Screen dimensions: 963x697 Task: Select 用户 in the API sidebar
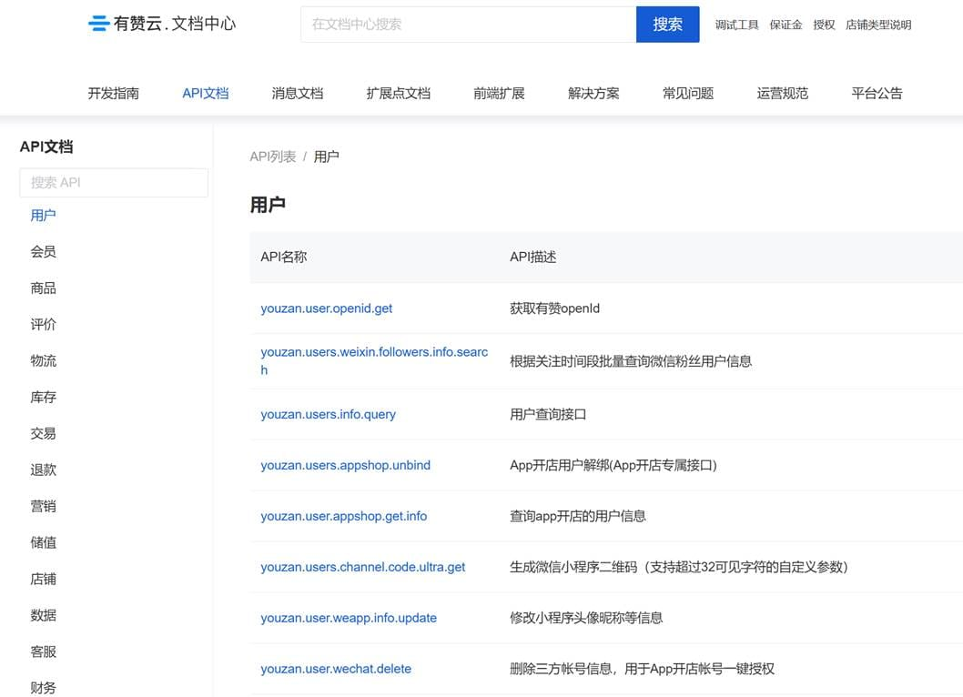coord(43,216)
